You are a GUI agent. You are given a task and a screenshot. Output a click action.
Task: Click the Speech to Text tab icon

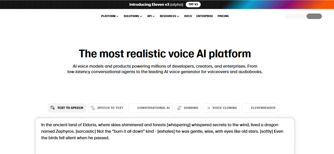[x=93, y=108]
